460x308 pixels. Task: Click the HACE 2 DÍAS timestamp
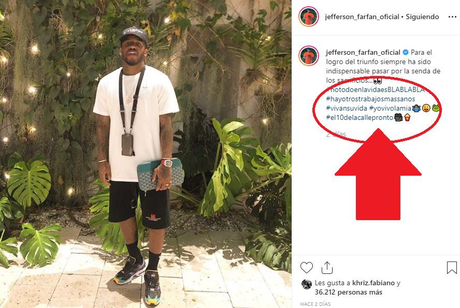click(315, 304)
